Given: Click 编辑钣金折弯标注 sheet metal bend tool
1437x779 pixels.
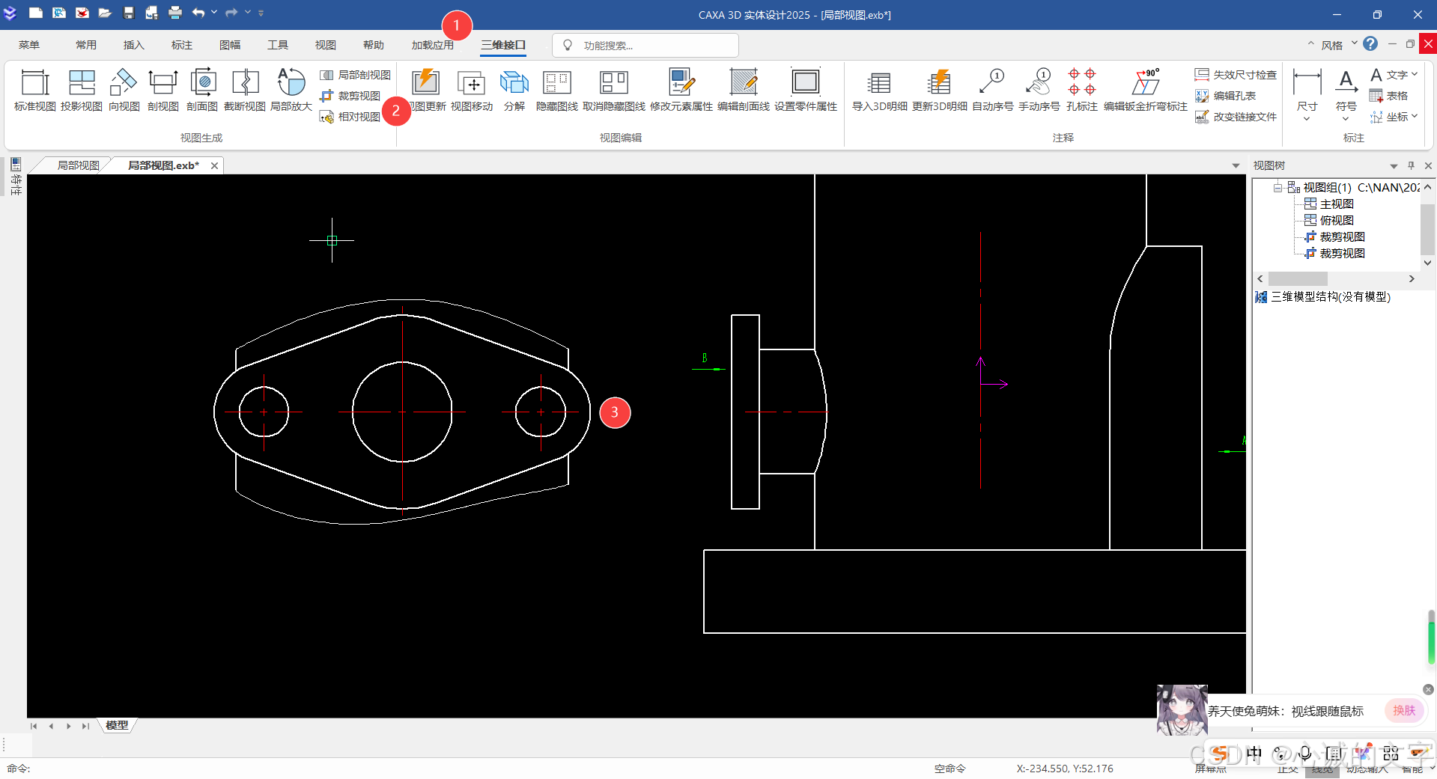Looking at the screenshot, I should pos(1146,90).
